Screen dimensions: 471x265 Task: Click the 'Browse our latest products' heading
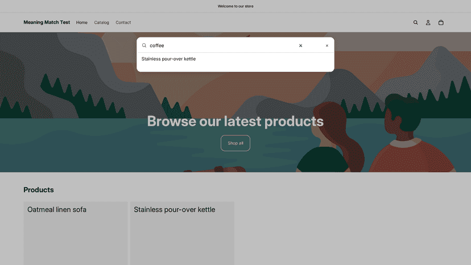(x=235, y=121)
